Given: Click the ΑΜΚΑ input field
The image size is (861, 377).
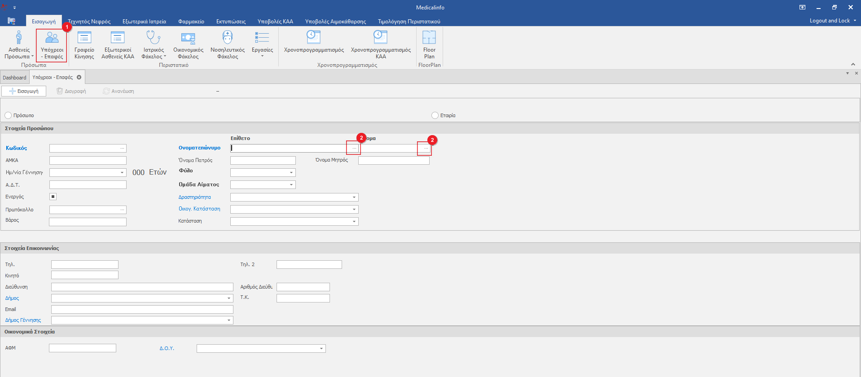Looking at the screenshot, I should (88, 160).
